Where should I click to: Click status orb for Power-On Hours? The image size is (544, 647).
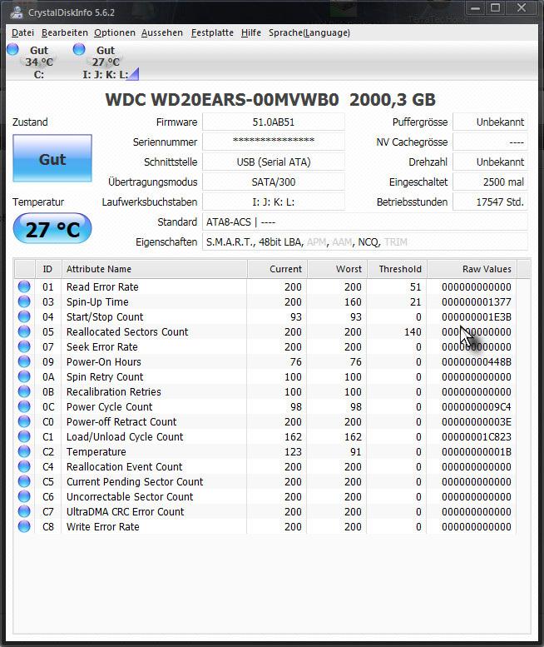24,361
